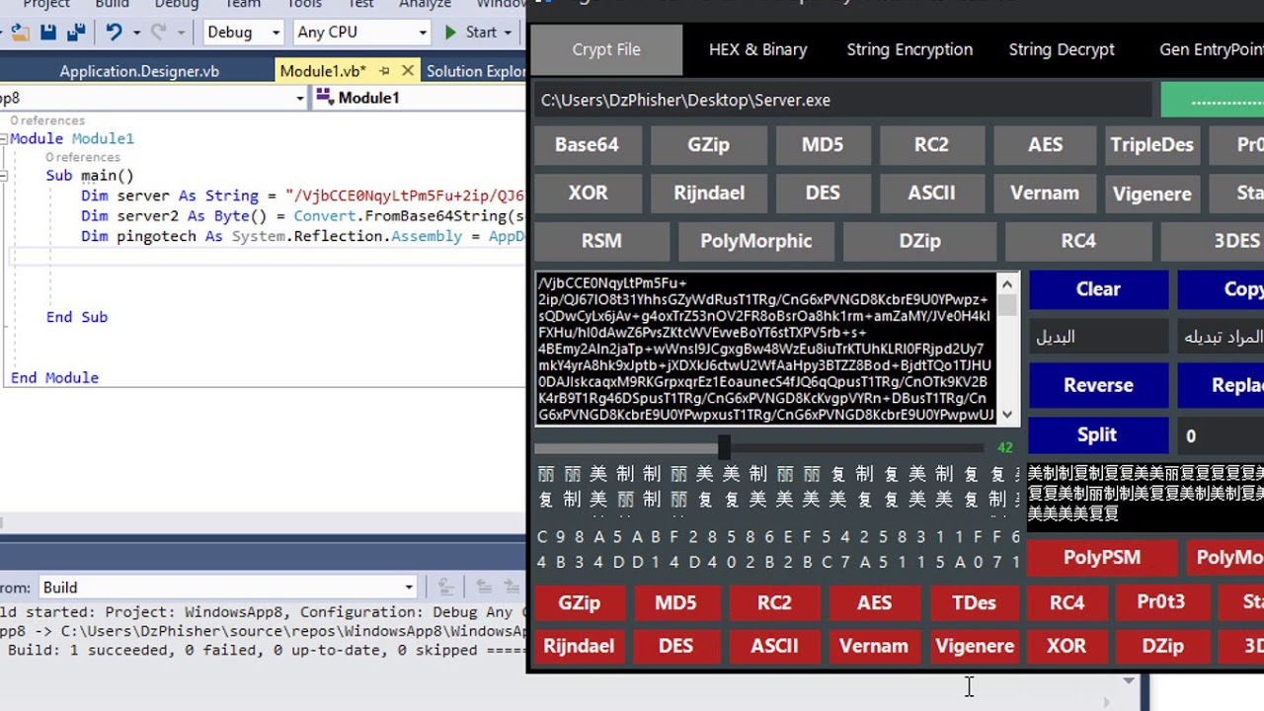Select the Crypt File tab

coord(606,49)
